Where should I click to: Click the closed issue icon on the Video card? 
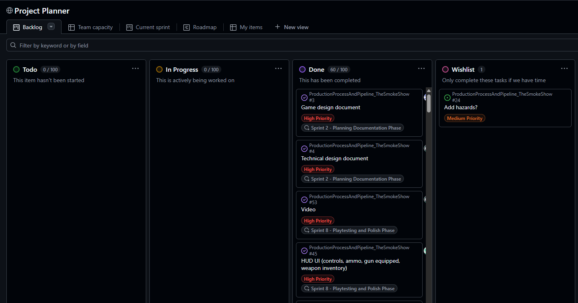[x=304, y=200]
